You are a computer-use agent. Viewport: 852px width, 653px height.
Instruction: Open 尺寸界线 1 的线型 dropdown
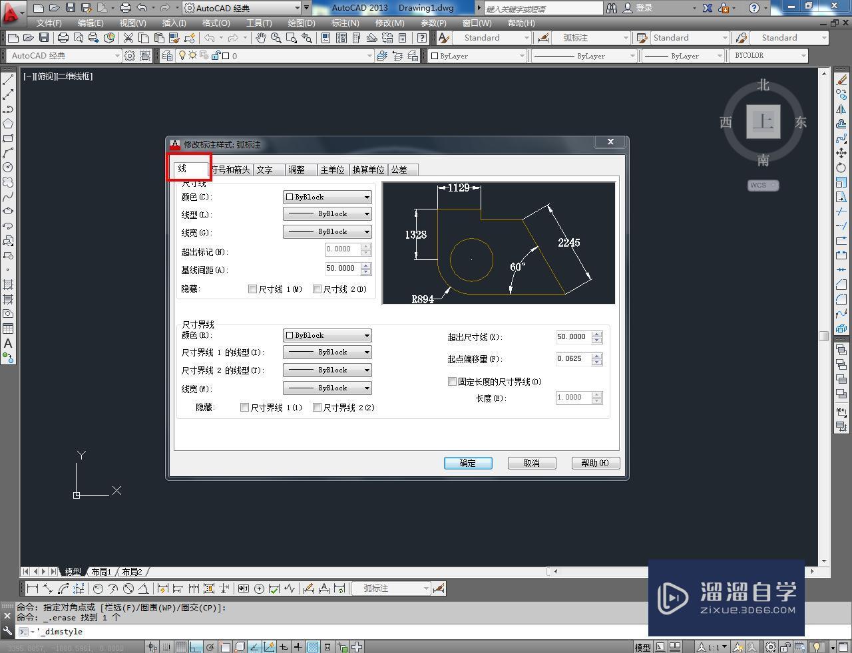tap(327, 352)
